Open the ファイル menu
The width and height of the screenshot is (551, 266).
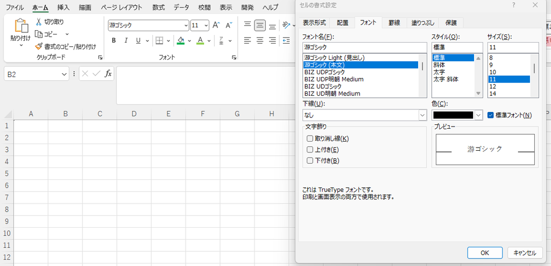tap(15, 8)
